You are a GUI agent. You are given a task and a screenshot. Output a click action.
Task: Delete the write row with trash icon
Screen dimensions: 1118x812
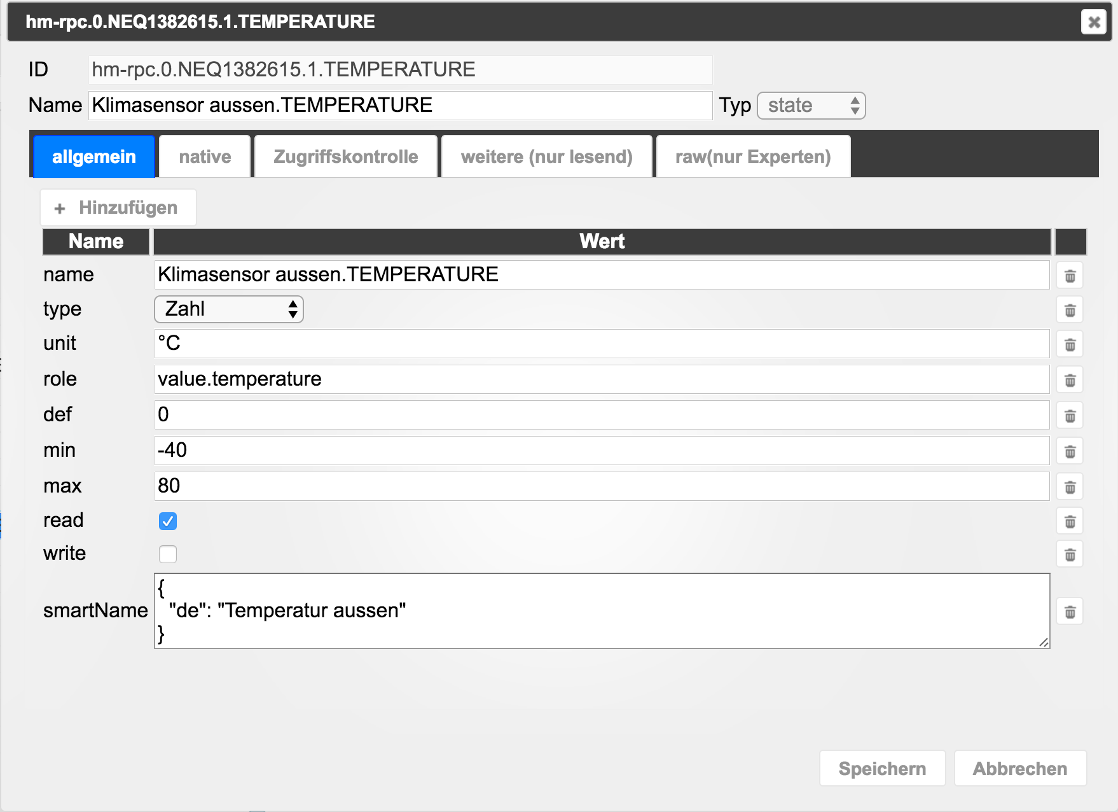(x=1070, y=555)
